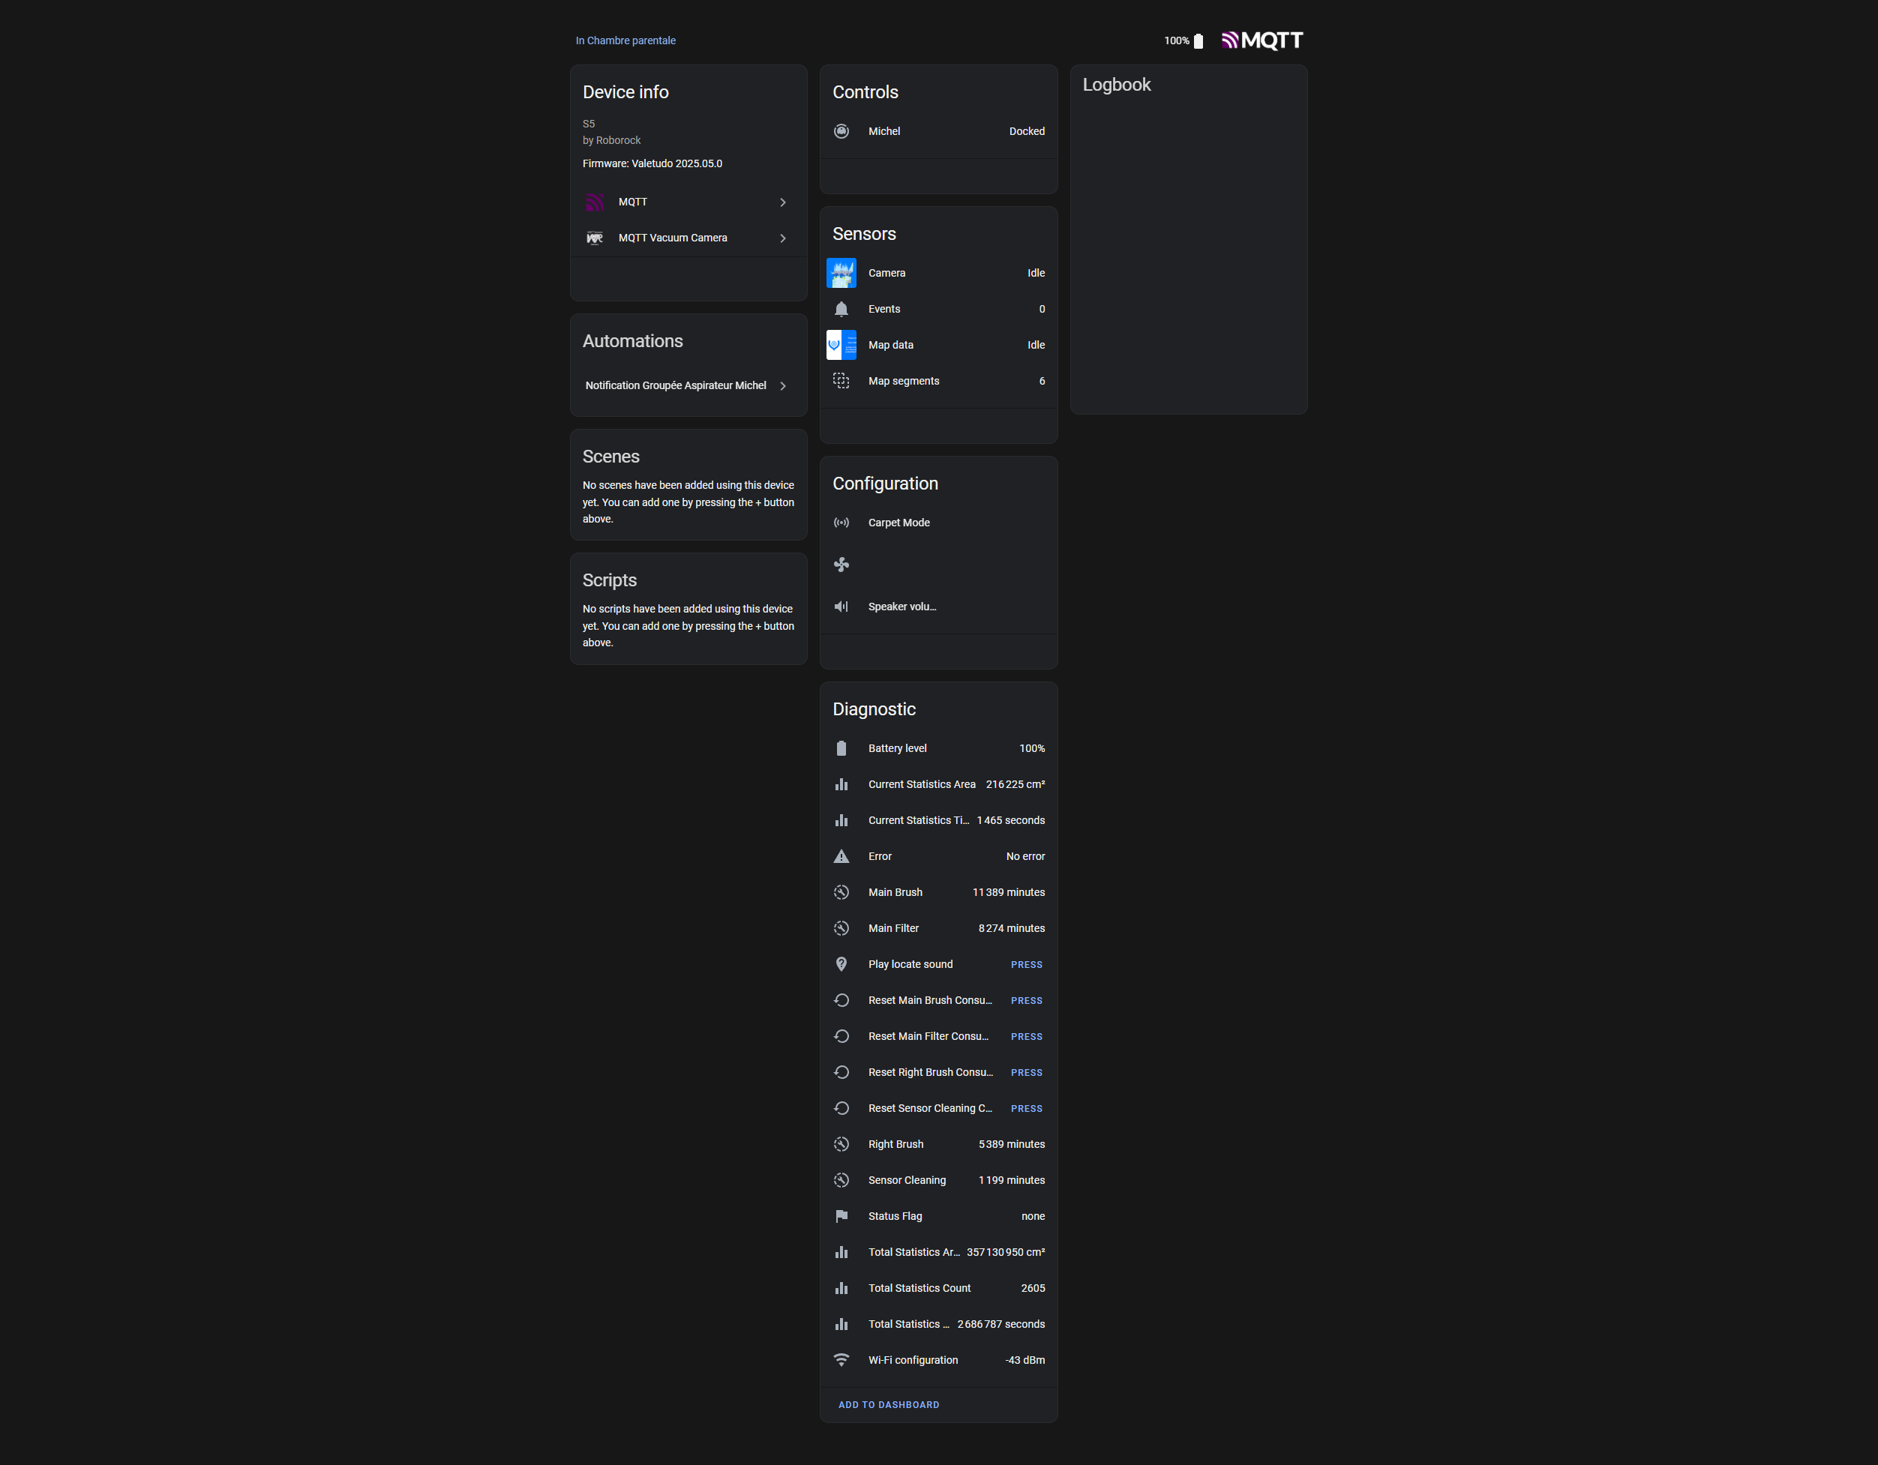Click the battery icon in the header

point(1198,40)
